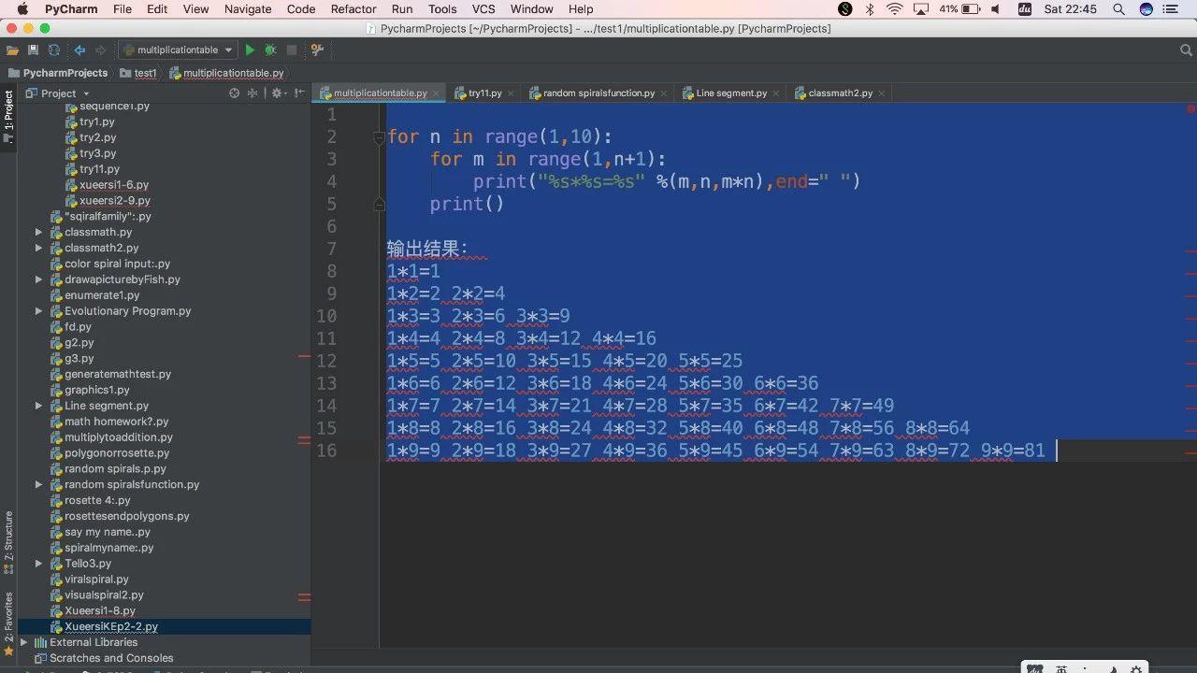Expand the Evolutionary Program.py node
Screen dimensions: 1197x673
(38, 311)
